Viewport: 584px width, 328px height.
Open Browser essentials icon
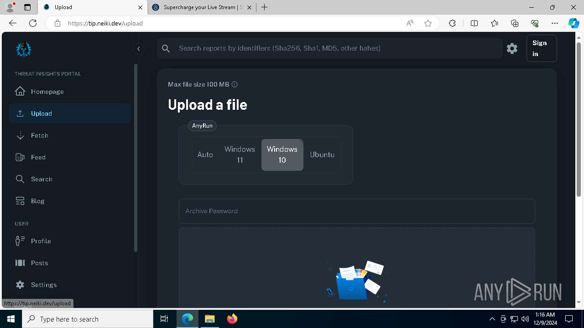coord(535,23)
